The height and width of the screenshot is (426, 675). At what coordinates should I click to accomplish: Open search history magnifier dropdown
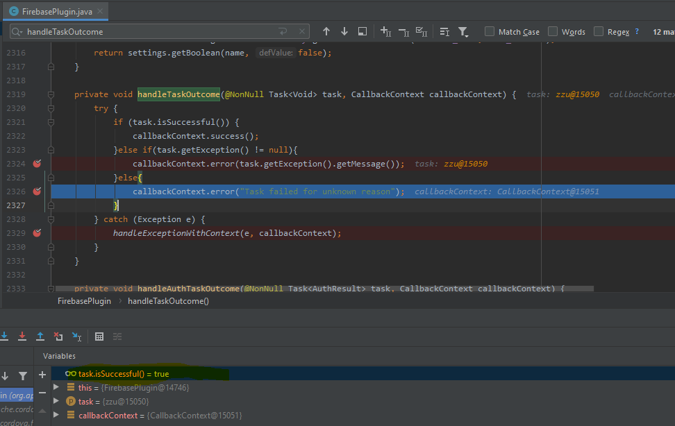(17, 31)
